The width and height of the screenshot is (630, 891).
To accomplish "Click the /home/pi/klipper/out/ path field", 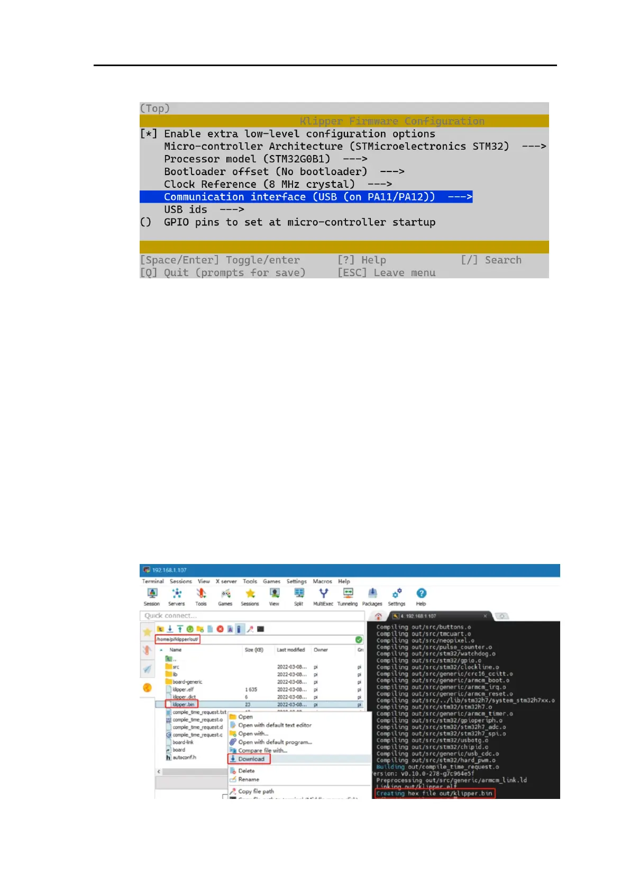I will point(254,640).
